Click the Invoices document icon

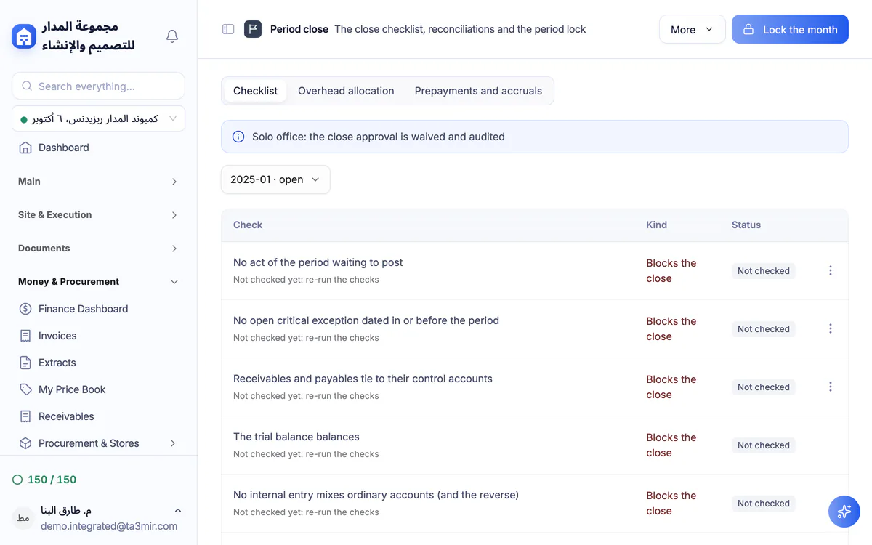[25, 336]
